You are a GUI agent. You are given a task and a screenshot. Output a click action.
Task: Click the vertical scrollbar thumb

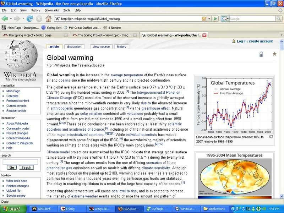(282, 47)
